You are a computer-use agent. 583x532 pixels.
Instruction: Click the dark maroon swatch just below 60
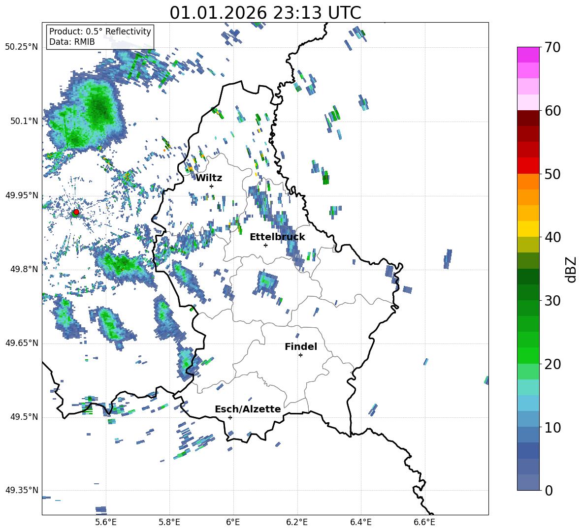528,118
